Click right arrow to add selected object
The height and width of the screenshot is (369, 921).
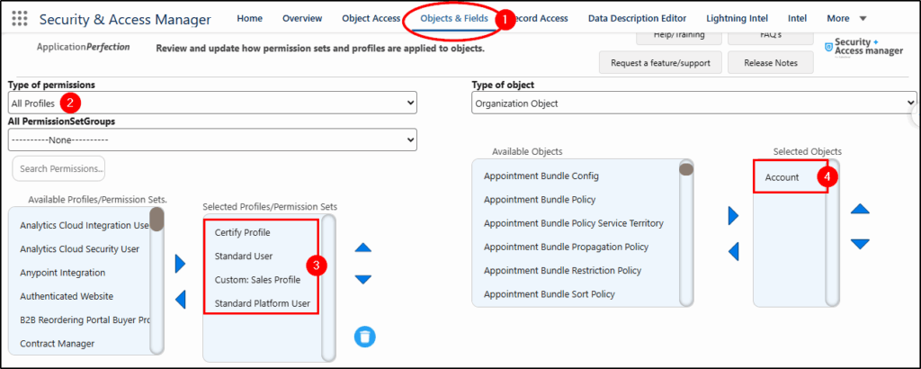pos(733,215)
